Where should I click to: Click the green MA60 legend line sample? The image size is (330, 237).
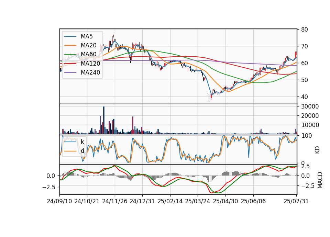(70, 55)
